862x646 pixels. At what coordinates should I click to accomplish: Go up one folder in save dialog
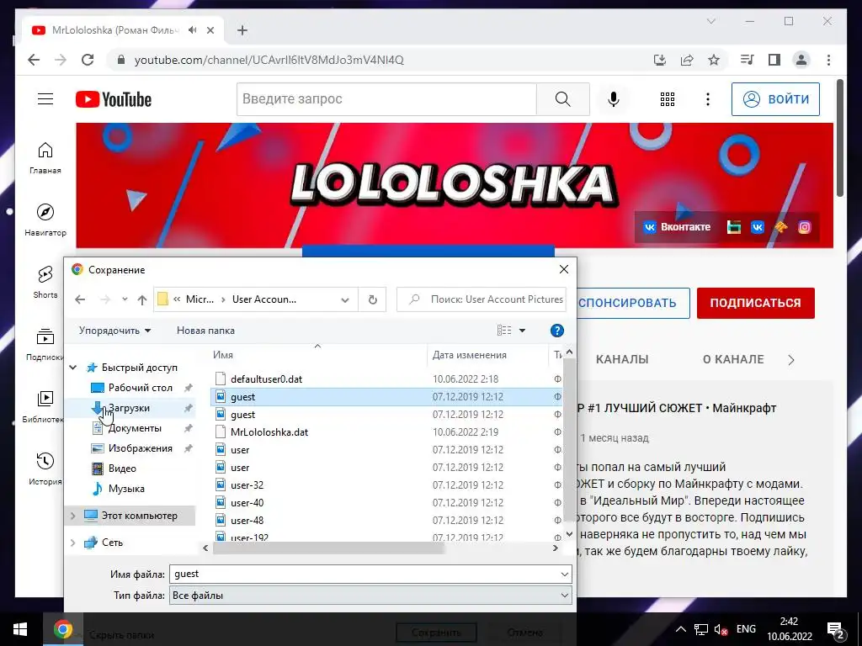[141, 299]
